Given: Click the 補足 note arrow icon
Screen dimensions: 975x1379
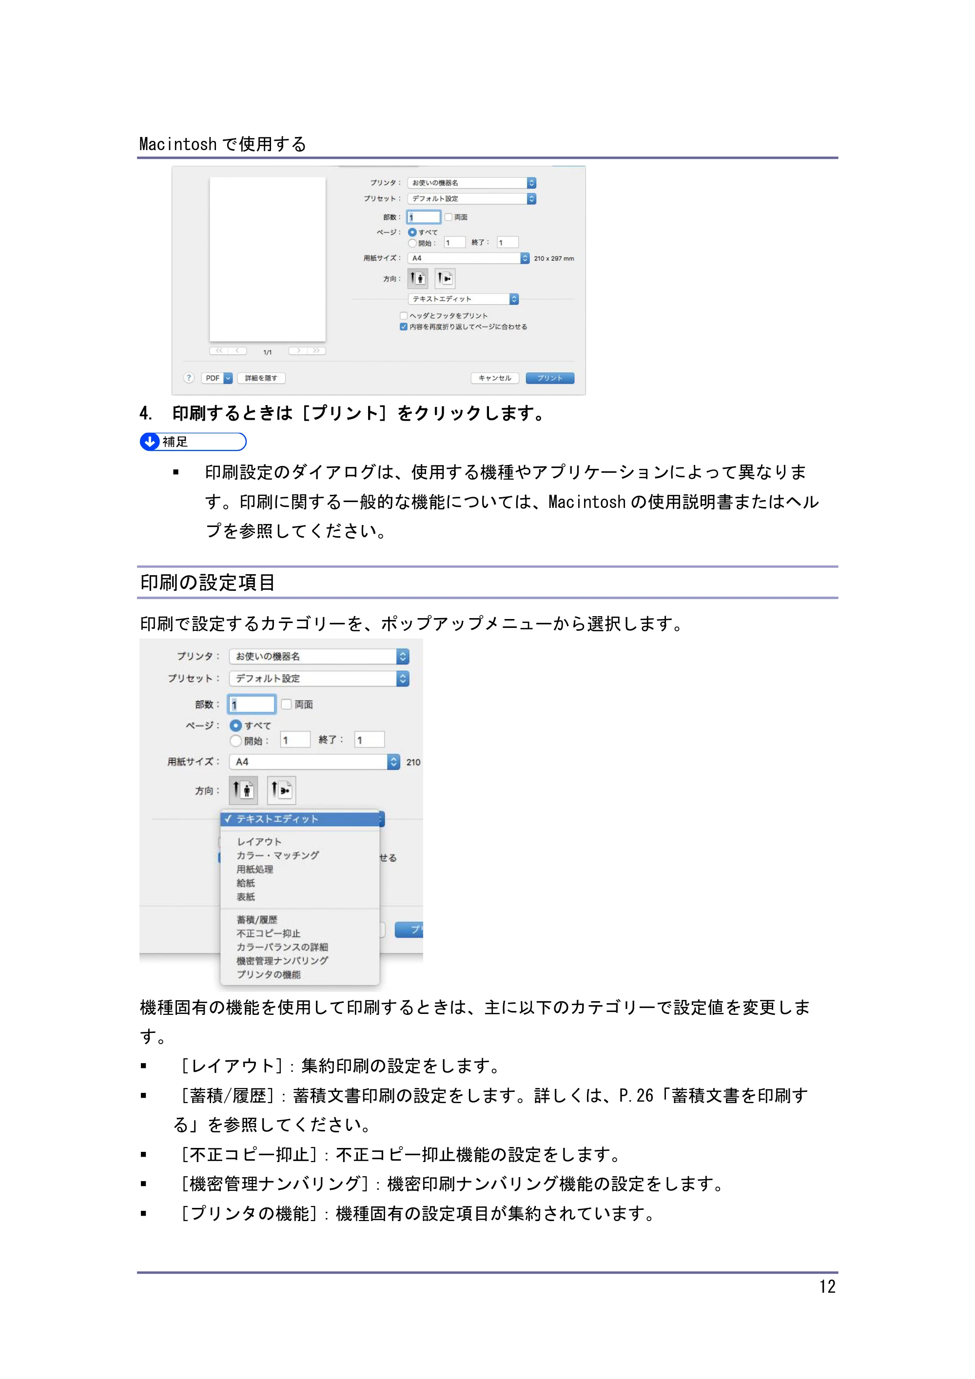Looking at the screenshot, I should point(150,442).
